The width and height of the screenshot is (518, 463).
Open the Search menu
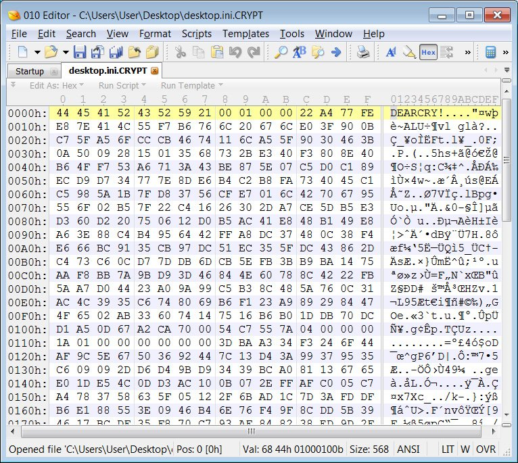[80, 34]
